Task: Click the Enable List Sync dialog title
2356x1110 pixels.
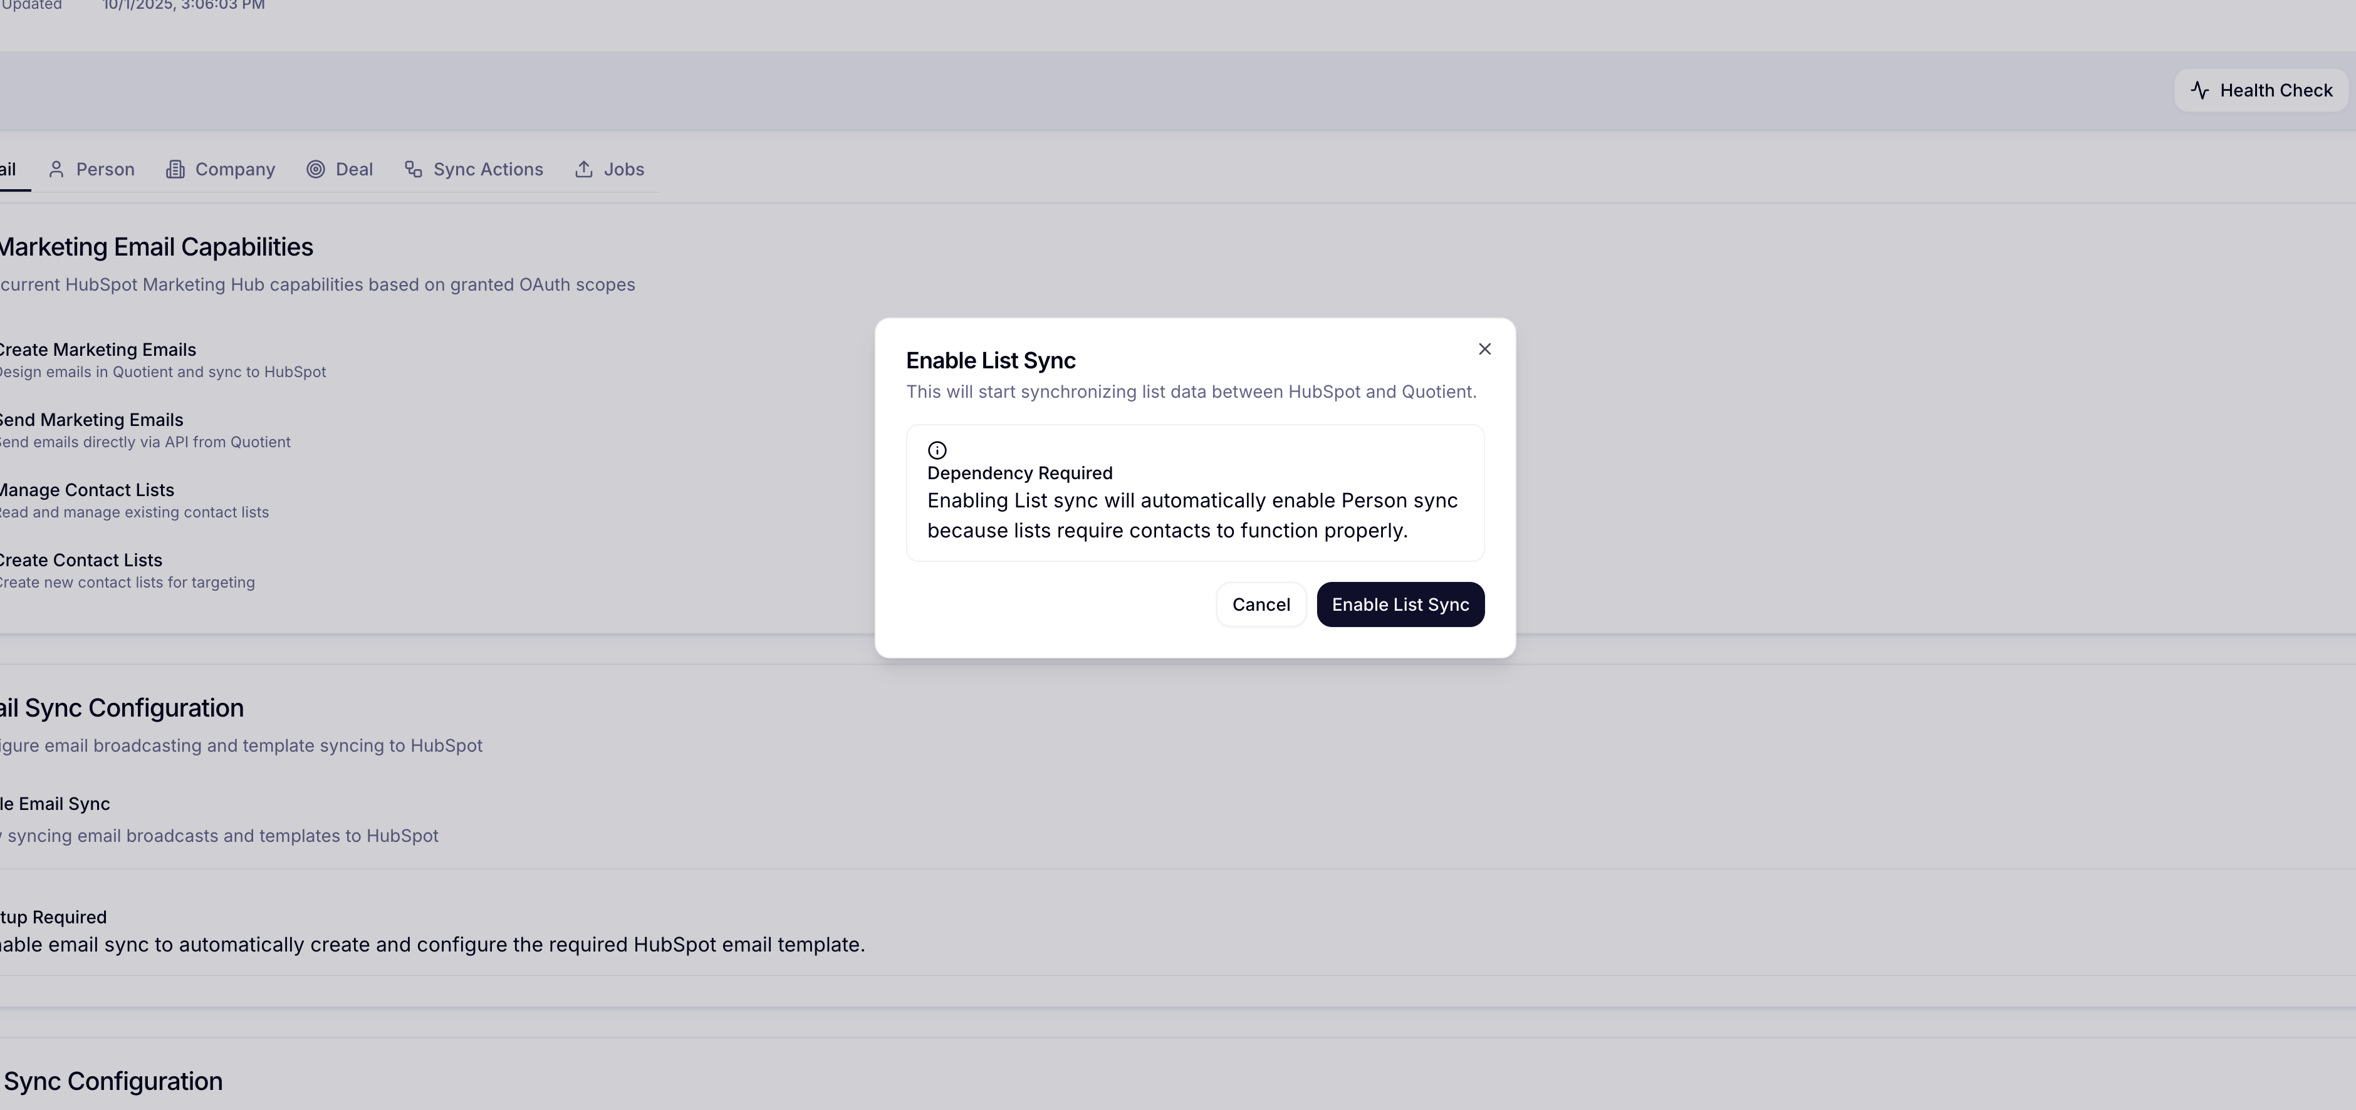Action: [x=991, y=360]
